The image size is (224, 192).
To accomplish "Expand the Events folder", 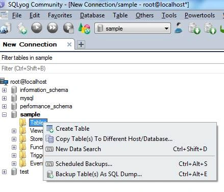I will tap(14, 163).
